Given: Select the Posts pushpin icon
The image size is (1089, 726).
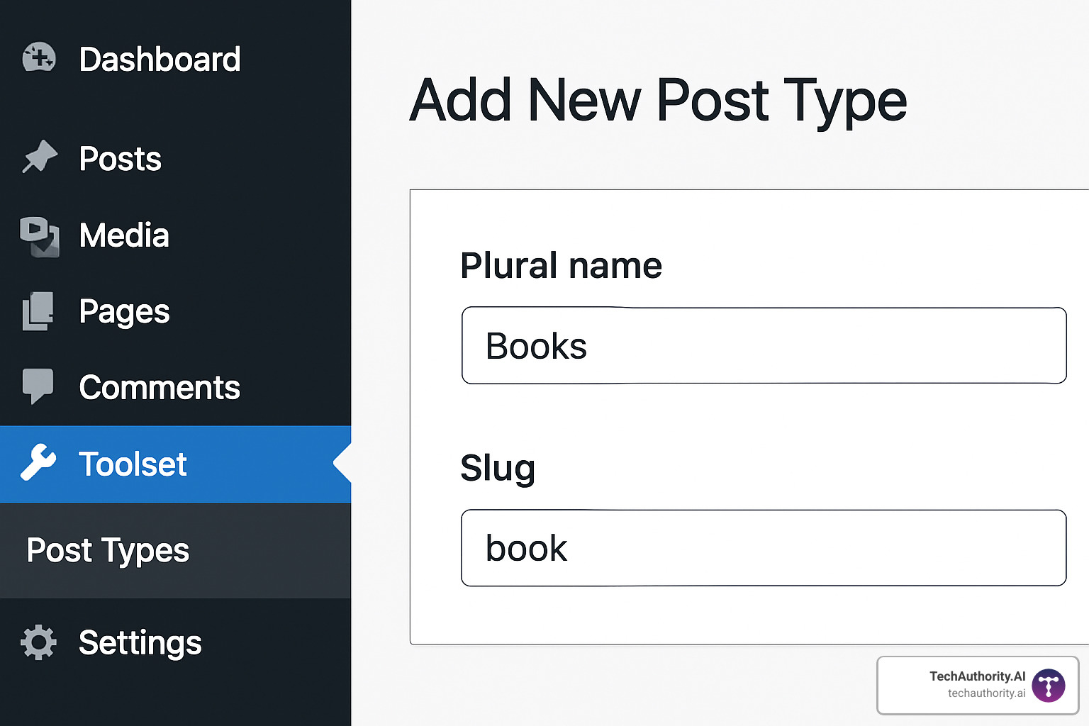Looking at the screenshot, I should (x=40, y=157).
